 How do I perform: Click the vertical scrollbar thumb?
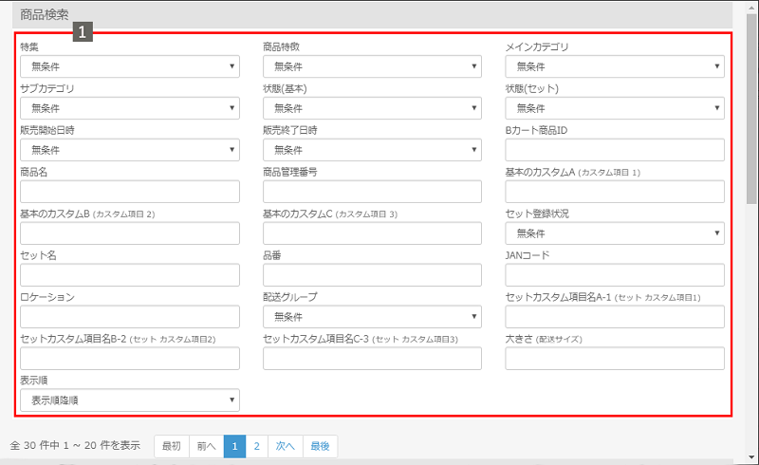tap(751, 109)
